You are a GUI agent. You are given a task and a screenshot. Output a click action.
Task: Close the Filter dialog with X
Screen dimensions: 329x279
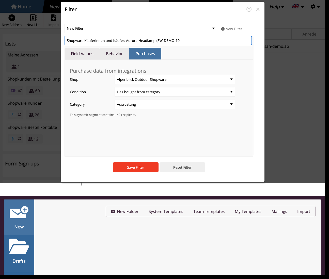pyautogui.click(x=258, y=9)
